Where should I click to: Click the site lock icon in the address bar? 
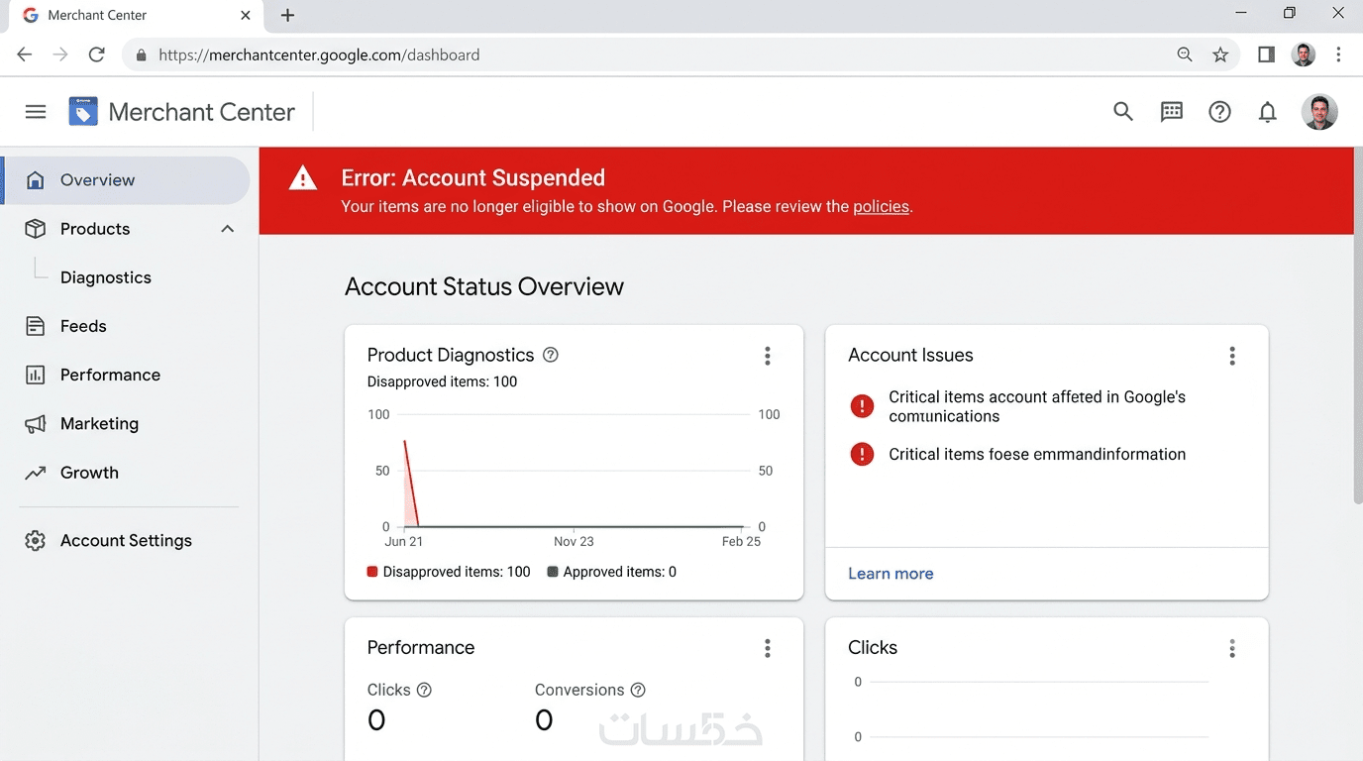[141, 55]
